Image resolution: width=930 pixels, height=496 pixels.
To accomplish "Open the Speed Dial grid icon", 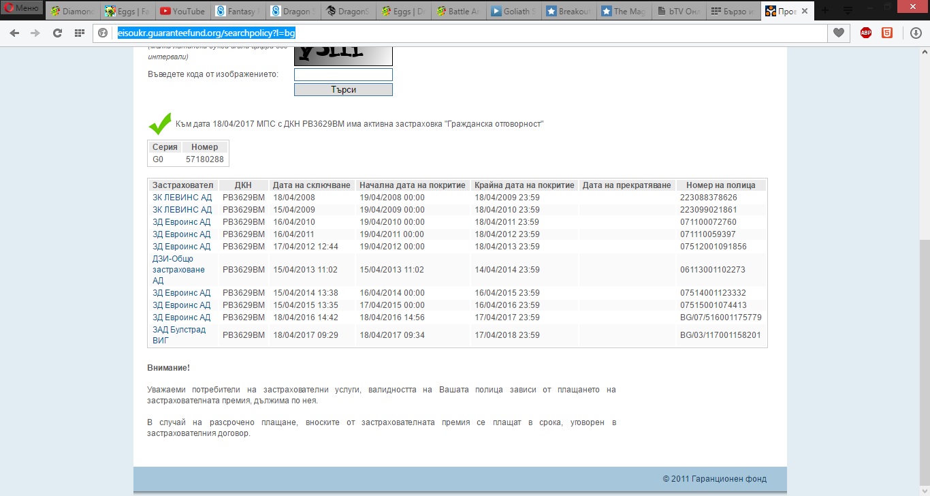I will [x=80, y=33].
